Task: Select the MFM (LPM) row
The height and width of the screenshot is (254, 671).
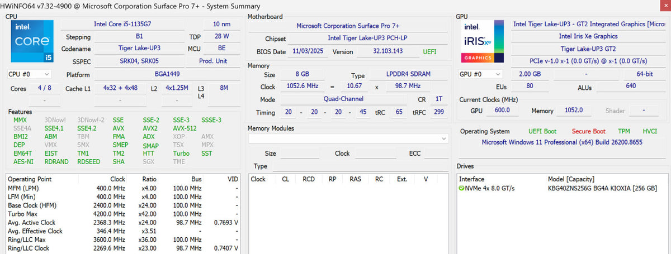Action: [x=123, y=188]
